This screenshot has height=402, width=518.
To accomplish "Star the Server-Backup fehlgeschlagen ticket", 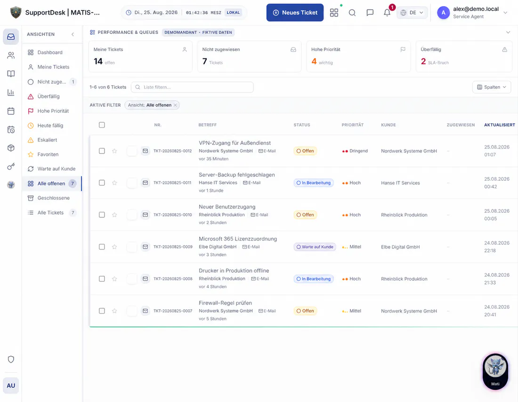I will [114, 183].
